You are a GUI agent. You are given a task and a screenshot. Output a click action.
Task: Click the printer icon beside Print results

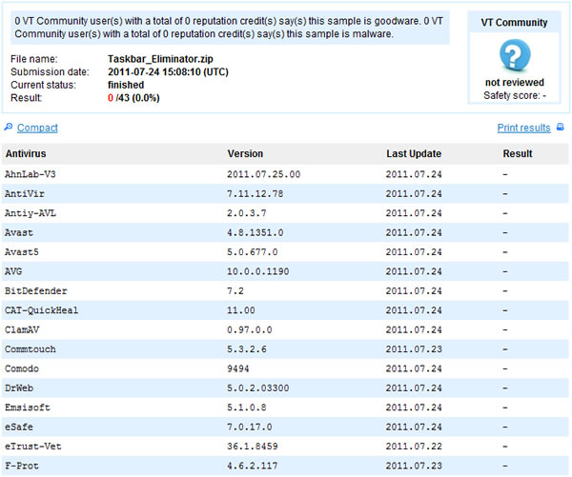pos(561,128)
